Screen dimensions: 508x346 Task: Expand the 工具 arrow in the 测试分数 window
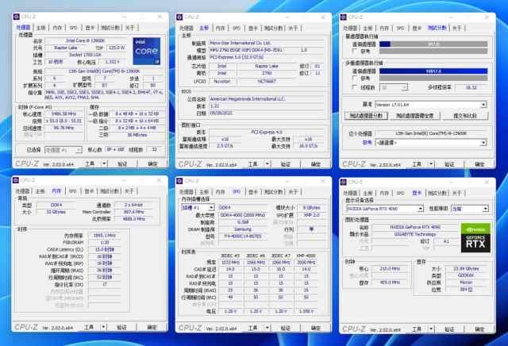pyautogui.click(x=431, y=164)
